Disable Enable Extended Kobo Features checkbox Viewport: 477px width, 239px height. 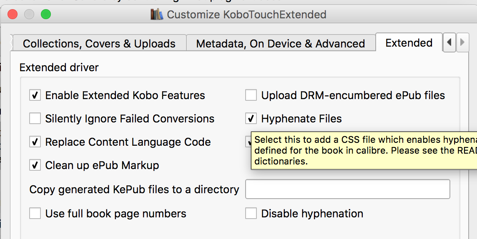click(x=35, y=95)
